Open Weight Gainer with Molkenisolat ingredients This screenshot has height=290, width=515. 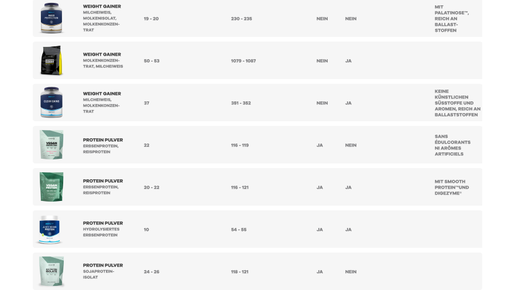click(102, 6)
